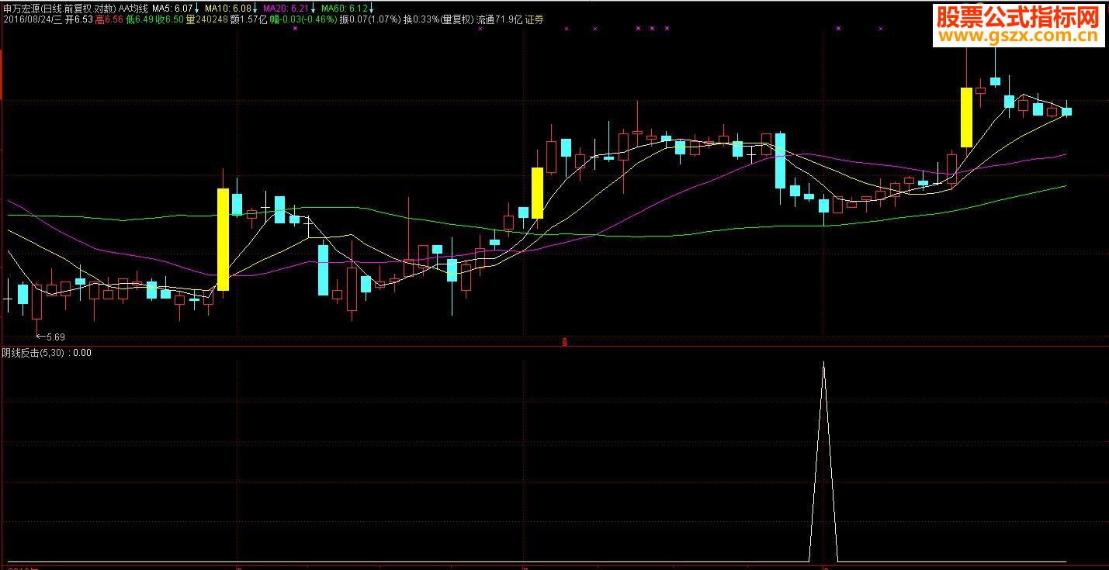Image resolution: width=1109 pixels, height=570 pixels.
Task: Click the change 幅-0.03(-0.46%)
Action: coord(303,19)
